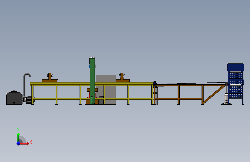Select the left brown fixture on the yellow table
Screen dimensions: 250x162
(x=50, y=78)
